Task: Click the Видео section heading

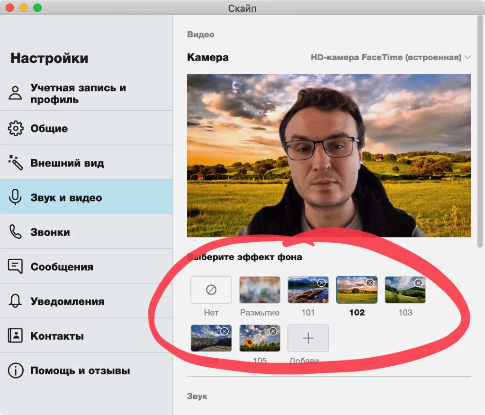Action: point(200,34)
